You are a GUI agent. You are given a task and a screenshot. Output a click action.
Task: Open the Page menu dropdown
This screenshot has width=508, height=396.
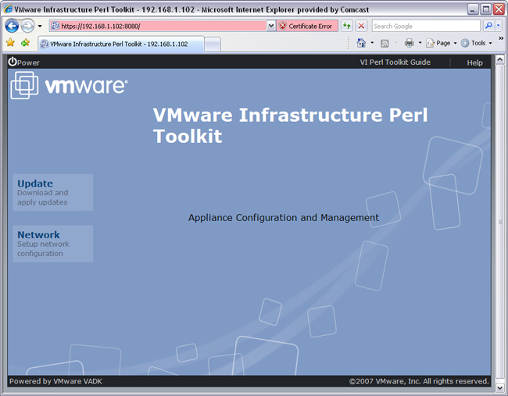(x=442, y=43)
